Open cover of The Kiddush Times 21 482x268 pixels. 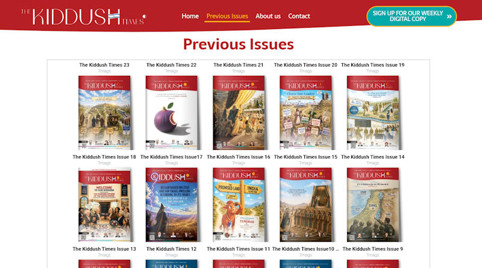tap(239, 113)
